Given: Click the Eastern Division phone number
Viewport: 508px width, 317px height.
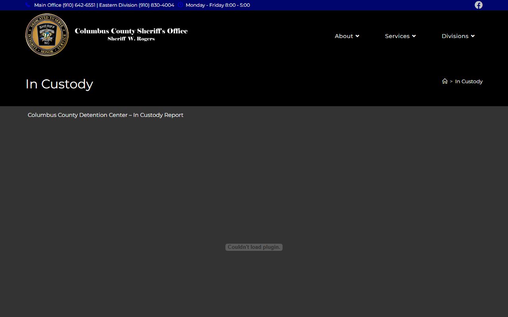Looking at the screenshot, I should click(156, 5).
